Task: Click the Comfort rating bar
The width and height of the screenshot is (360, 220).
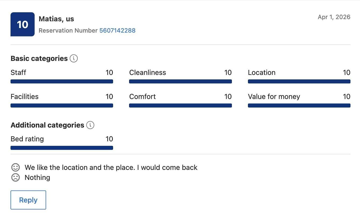Action: 181,105
